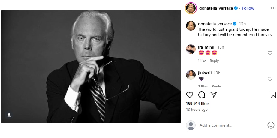Reply to ira_mimi_'s comment
The height and width of the screenshot is (138, 277).
coord(214,61)
